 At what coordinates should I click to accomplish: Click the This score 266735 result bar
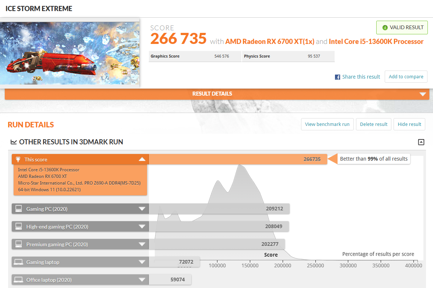point(238,159)
